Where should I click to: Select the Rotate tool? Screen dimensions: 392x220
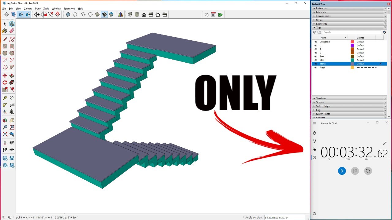click(5, 82)
